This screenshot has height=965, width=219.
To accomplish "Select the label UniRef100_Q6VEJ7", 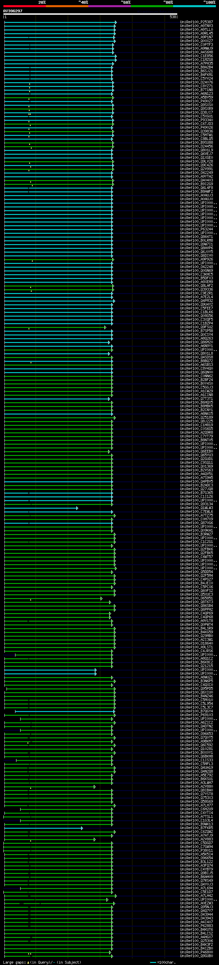I will tap(196, 154).
